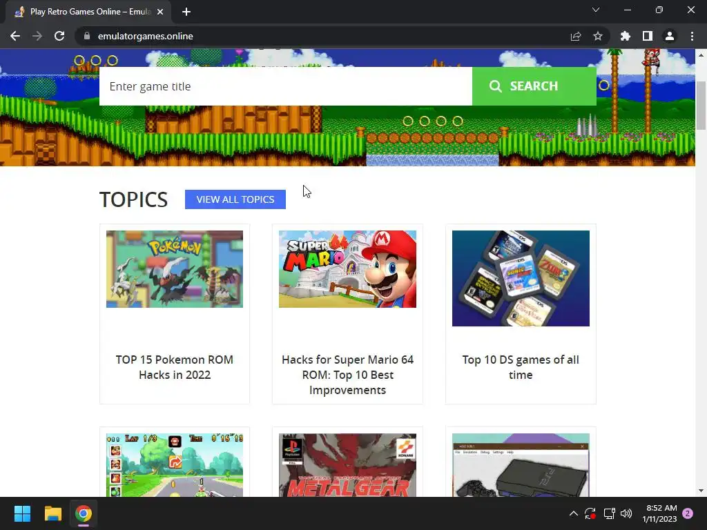This screenshot has height=530, width=707.
Task: Open Chrome extensions puzzle icon
Action: 626,36
